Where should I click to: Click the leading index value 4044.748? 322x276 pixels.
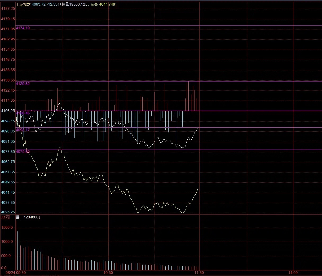[x=108, y=4]
